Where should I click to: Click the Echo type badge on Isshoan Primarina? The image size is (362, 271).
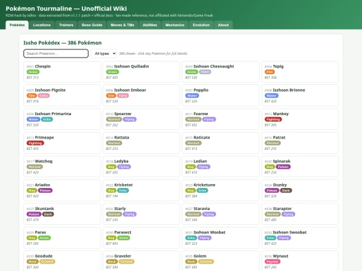(x=47, y=119)
